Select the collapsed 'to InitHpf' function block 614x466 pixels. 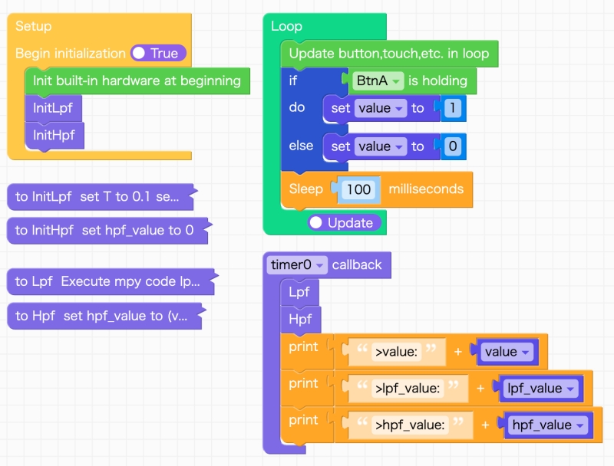pos(104,230)
